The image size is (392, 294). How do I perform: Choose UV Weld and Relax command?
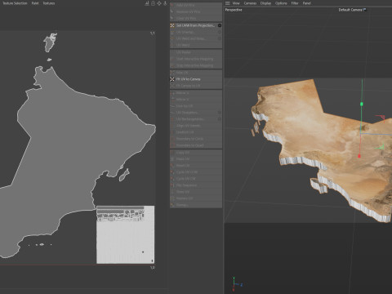point(196,38)
